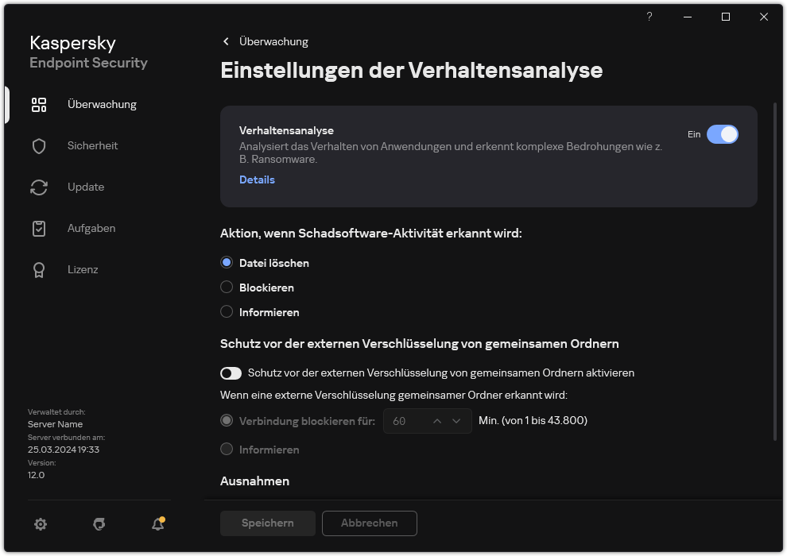
Task: Open Details about Verhaltensanalyse
Action: [x=257, y=180]
